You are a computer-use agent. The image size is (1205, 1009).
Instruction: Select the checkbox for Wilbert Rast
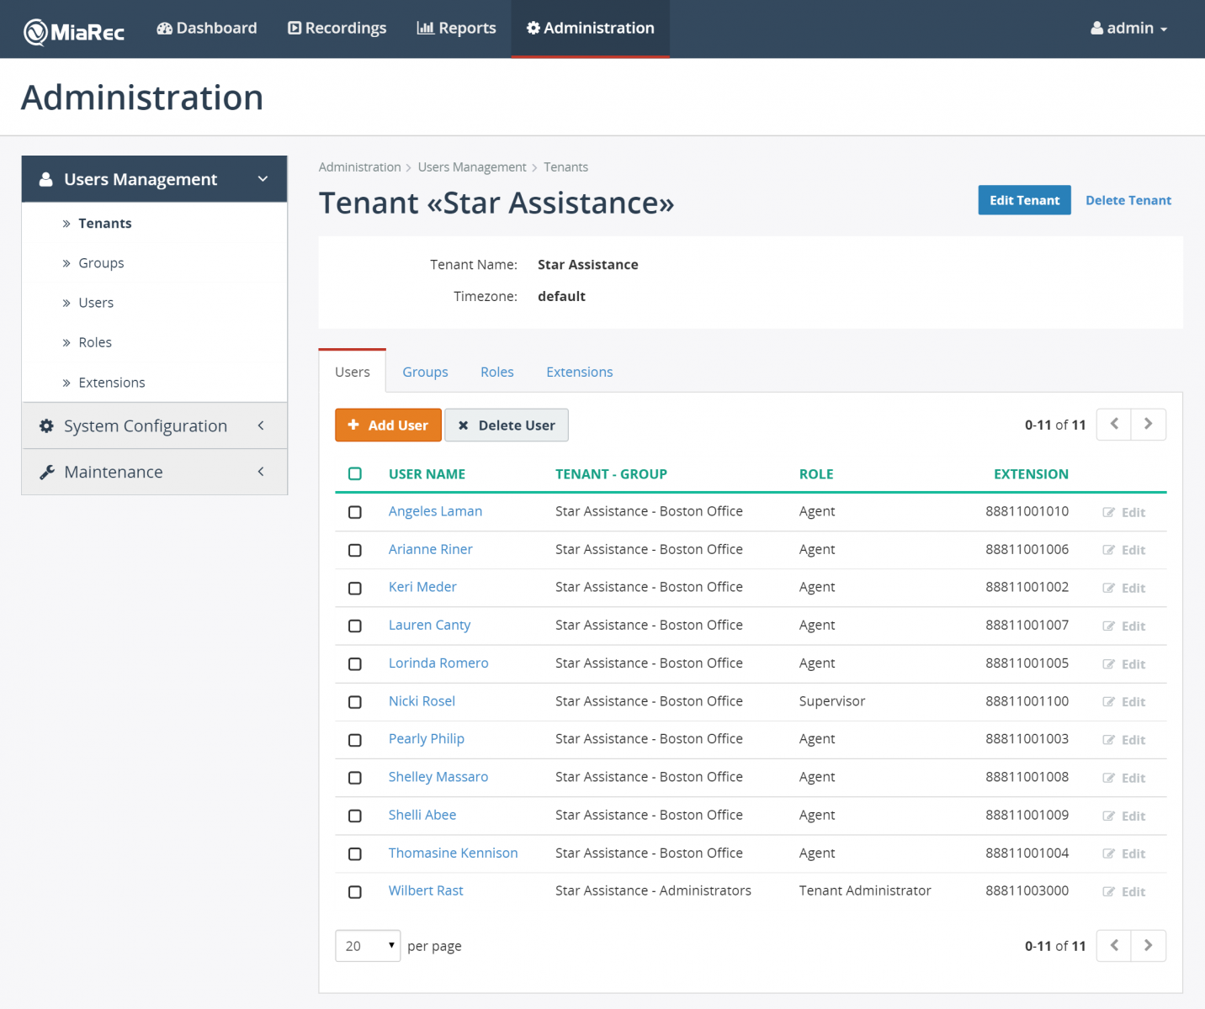[x=355, y=892]
